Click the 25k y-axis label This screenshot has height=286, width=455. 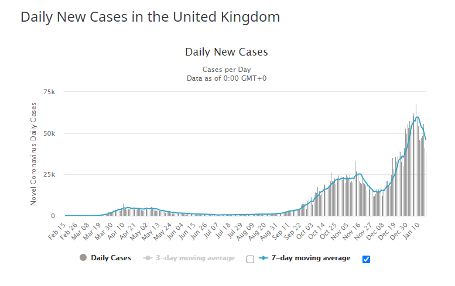pyautogui.click(x=49, y=175)
